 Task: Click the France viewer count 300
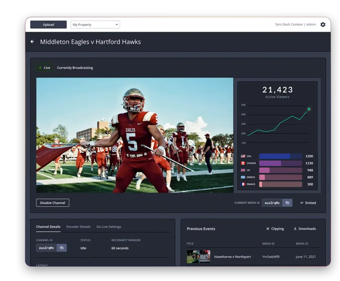point(310,184)
